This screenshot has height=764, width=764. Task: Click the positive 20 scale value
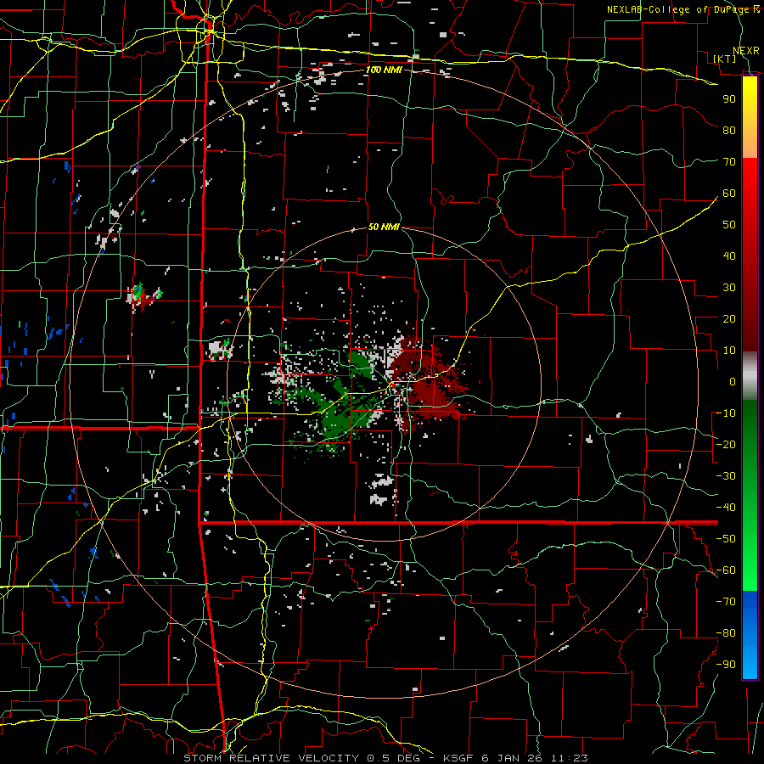coord(729,318)
